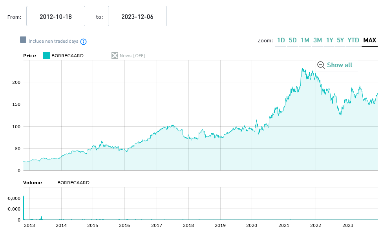Switch chart zoom to 1Y
Viewport: 382px width, 236px height.
330,40
